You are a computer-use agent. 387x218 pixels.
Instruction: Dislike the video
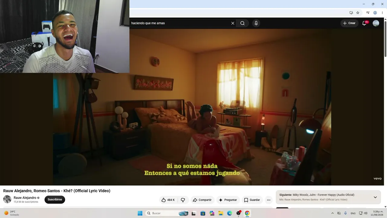point(183,200)
